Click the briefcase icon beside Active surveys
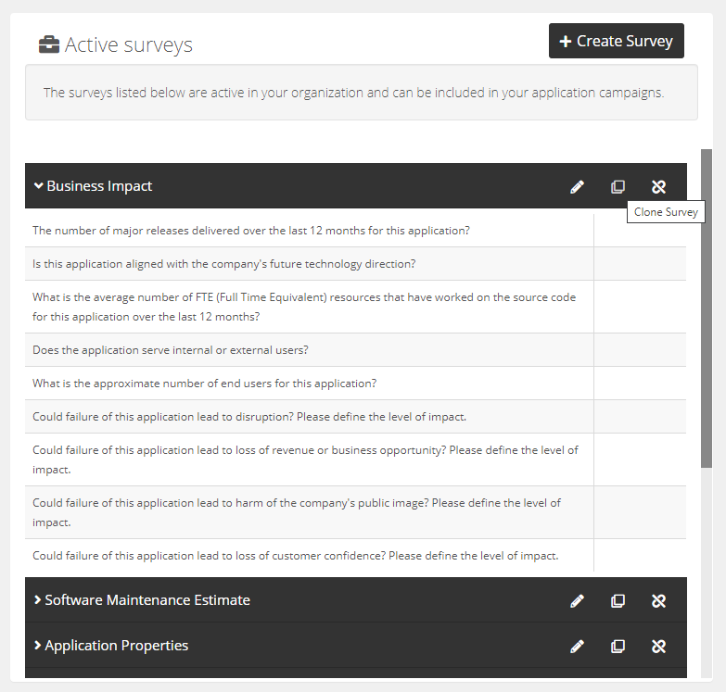726x692 pixels. click(48, 44)
